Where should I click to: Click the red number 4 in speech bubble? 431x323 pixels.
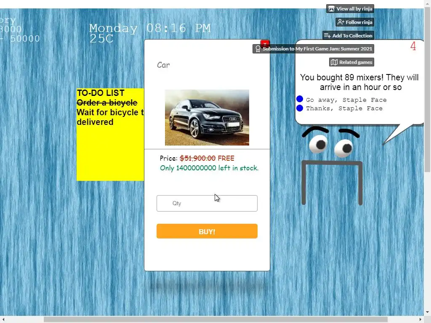coord(413,46)
